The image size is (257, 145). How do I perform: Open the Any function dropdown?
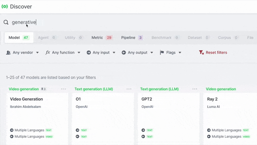click(x=63, y=53)
